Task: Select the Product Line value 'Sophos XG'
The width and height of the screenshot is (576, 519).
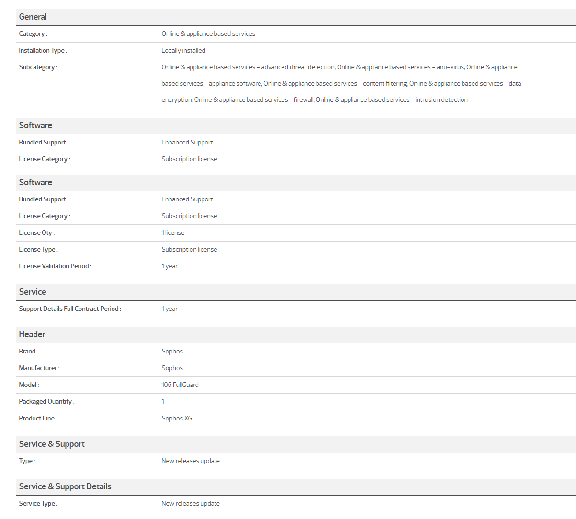Action: pyautogui.click(x=177, y=419)
